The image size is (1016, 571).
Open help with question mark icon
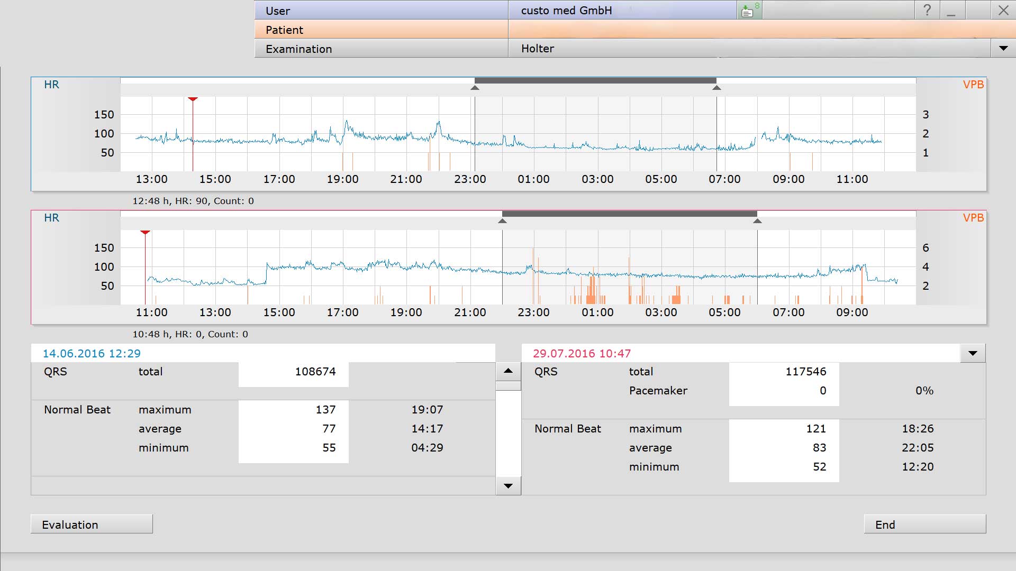pyautogui.click(x=927, y=10)
